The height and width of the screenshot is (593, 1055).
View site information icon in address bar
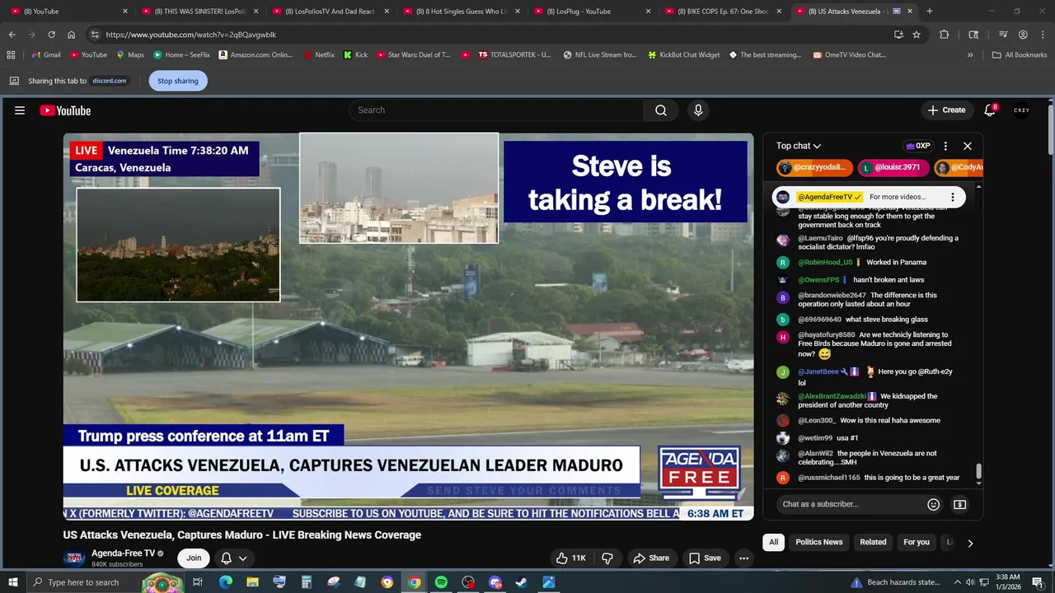tap(95, 35)
